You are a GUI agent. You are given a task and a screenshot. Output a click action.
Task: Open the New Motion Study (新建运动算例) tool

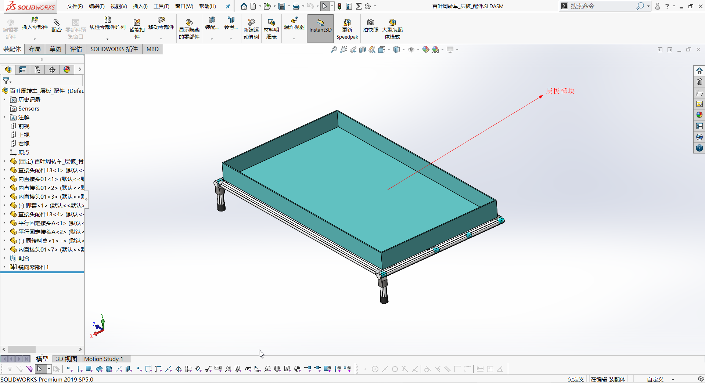coord(251,29)
